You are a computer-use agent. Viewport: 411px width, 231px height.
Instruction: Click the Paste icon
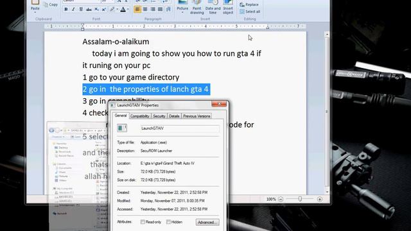pyautogui.click(x=35, y=3)
